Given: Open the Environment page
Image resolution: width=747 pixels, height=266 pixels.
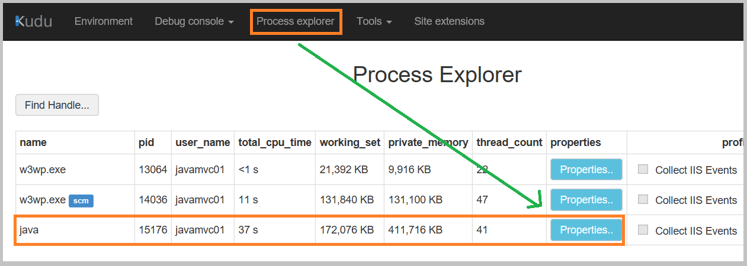Looking at the screenshot, I should pos(104,21).
